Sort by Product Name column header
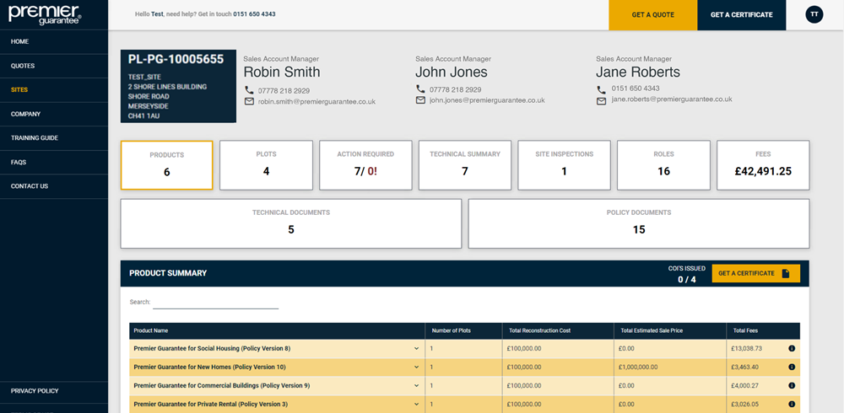This screenshot has height=413, width=844. (x=277, y=330)
